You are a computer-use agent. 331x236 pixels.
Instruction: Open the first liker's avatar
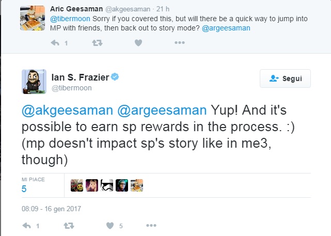click(76, 185)
